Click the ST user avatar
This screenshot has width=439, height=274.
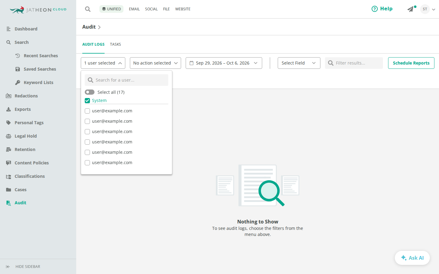425,9
